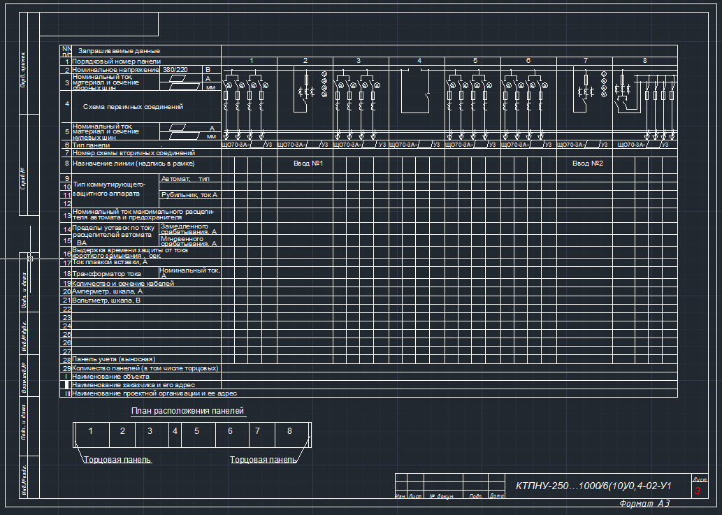Click the 'План расположения панелей' heading
This screenshot has width=722, height=515.
(188, 411)
